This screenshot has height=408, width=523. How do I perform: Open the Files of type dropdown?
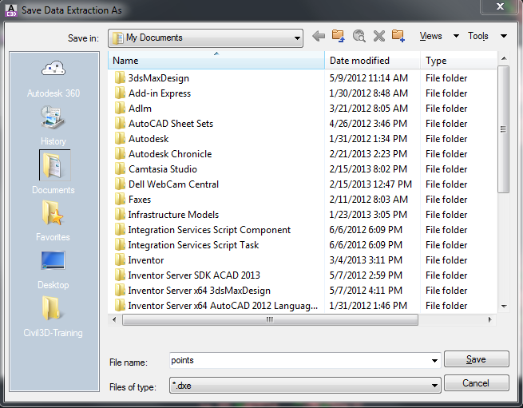click(434, 386)
